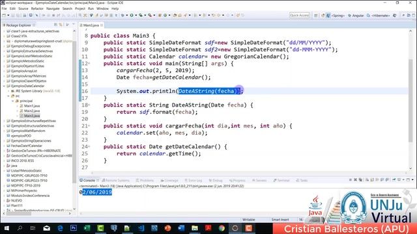Open the File menu

coord(5,8)
